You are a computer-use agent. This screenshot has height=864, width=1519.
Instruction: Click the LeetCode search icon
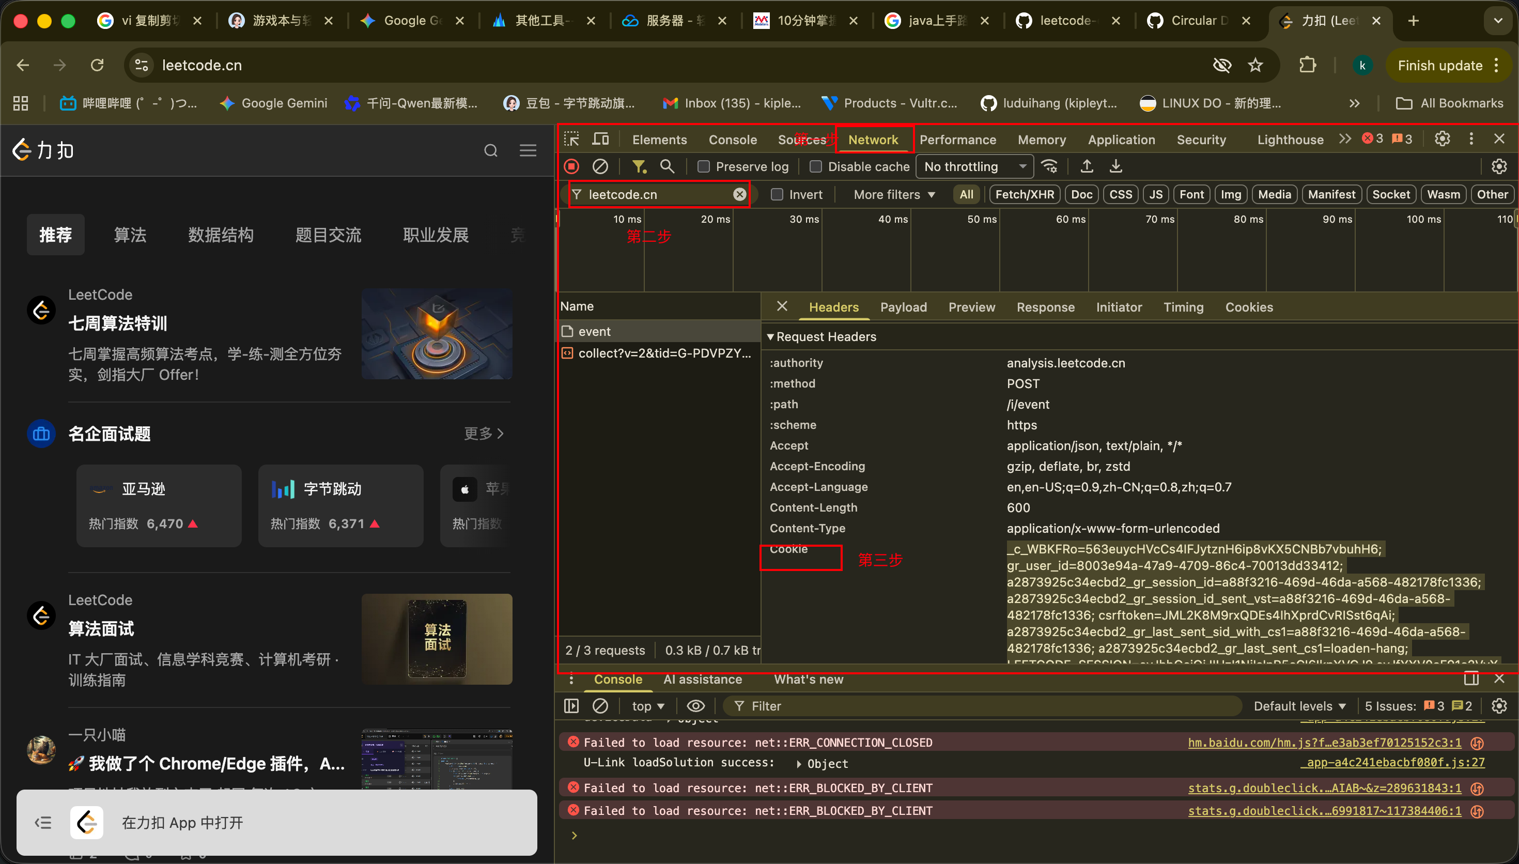[x=490, y=151]
